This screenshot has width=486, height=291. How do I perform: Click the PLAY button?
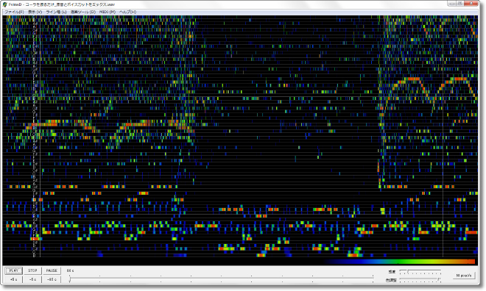click(x=14, y=270)
